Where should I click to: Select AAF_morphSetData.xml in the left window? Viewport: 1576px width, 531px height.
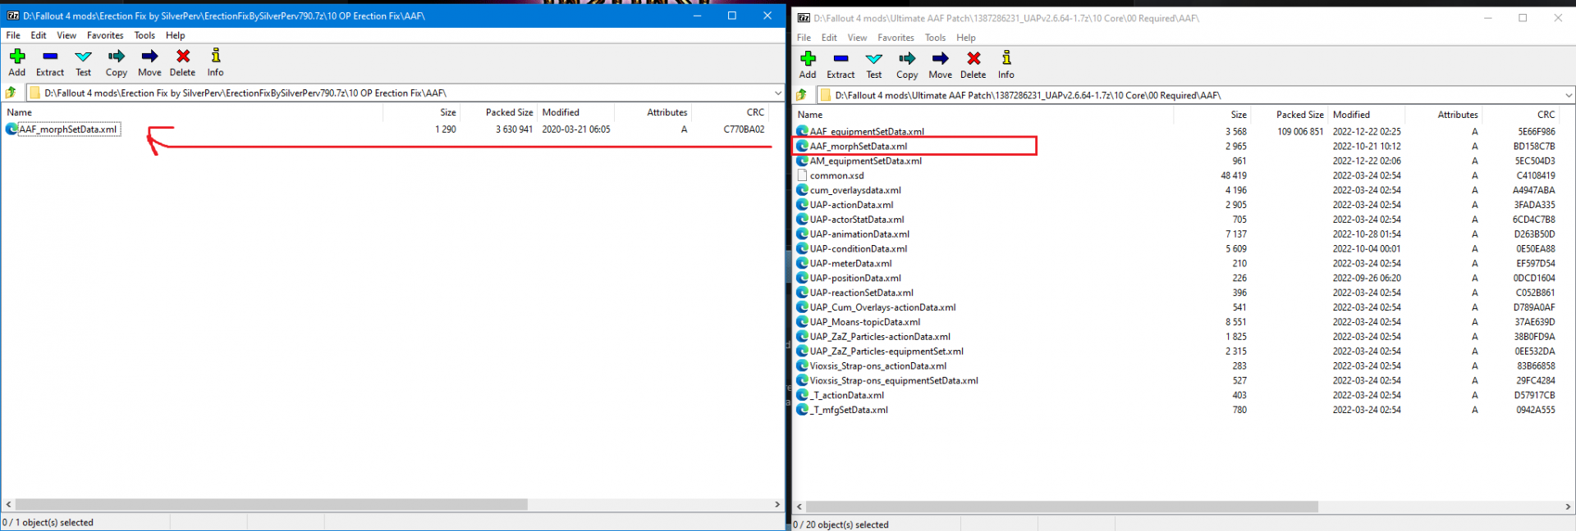67,129
